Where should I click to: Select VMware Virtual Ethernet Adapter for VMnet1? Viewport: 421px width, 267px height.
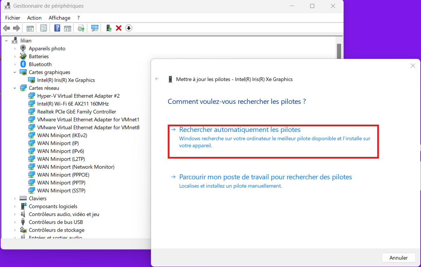tap(88, 120)
